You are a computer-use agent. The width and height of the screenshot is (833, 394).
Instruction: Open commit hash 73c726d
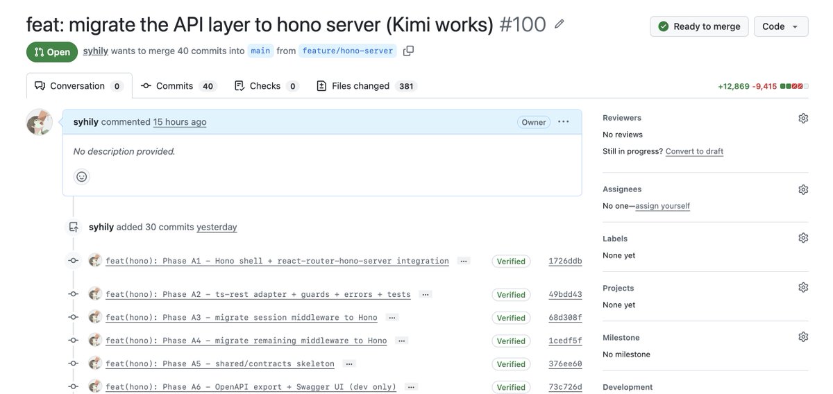point(565,387)
